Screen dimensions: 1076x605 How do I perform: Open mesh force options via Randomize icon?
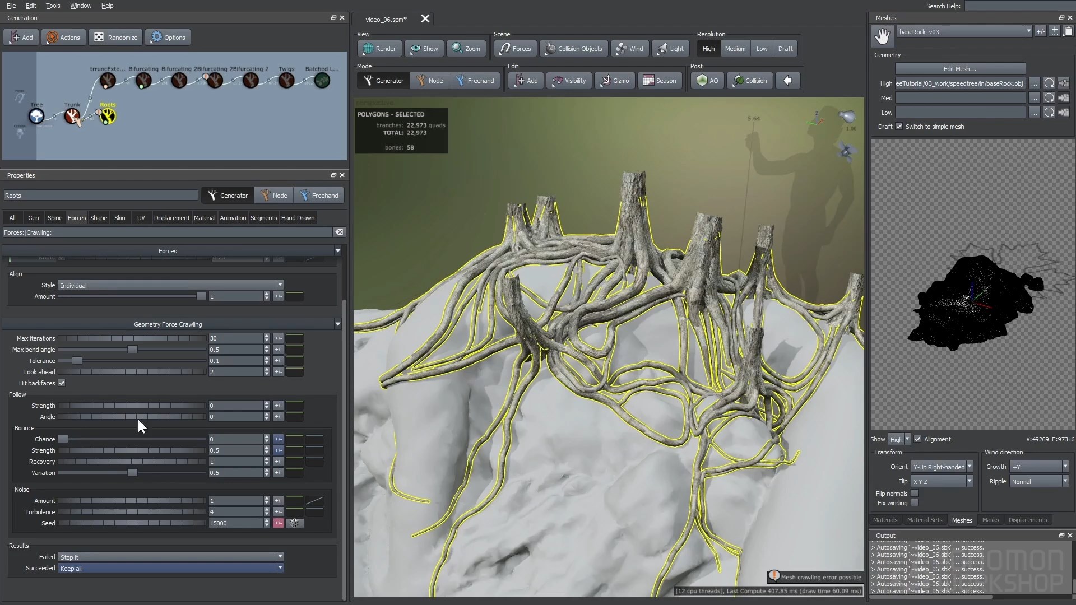tap(115, 37)
